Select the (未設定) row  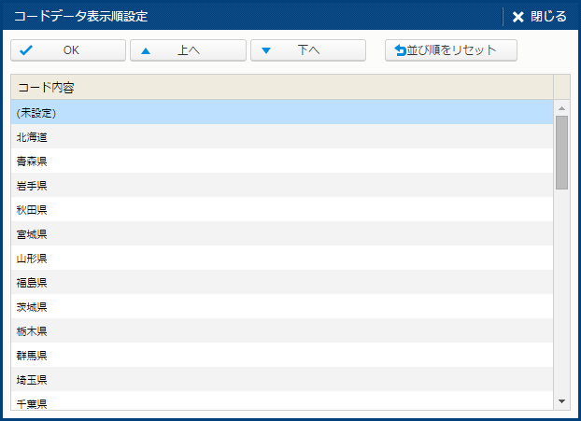coord(280,113)
